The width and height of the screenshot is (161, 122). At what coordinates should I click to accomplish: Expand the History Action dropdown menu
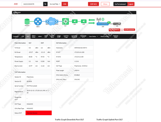coord(105,36)
